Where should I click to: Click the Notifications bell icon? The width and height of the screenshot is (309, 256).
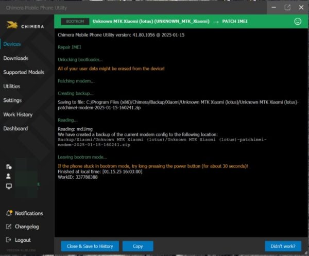coord(9,213)
